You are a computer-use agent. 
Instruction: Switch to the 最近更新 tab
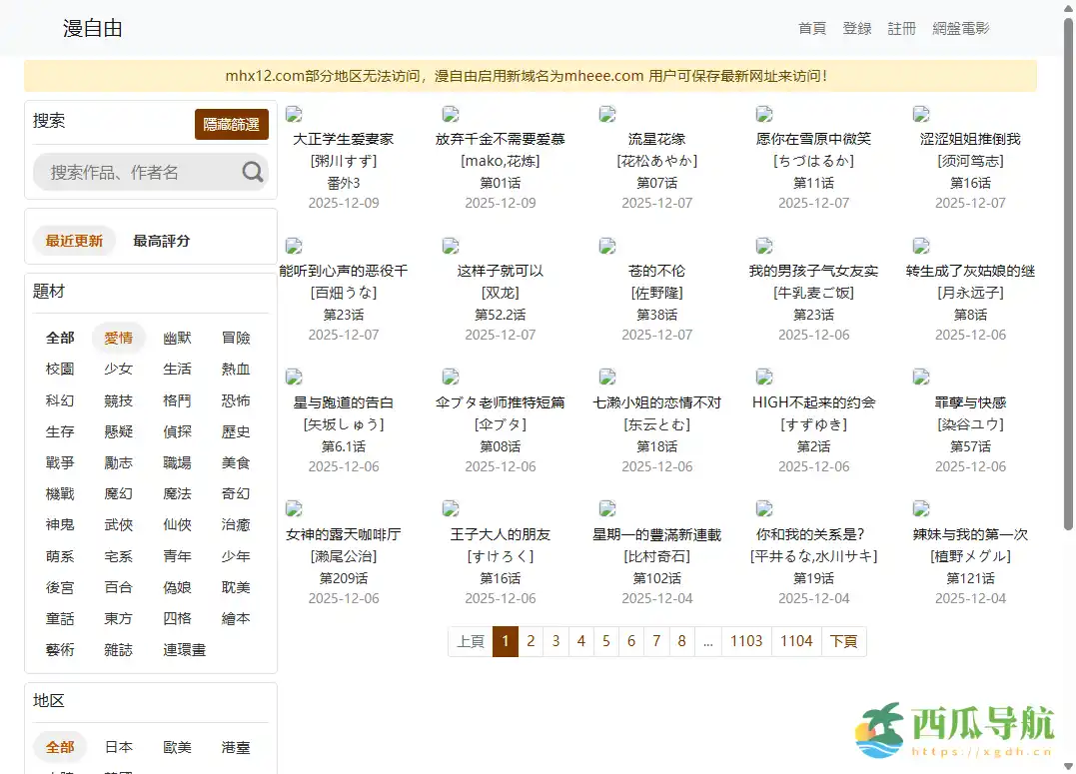pos(73,240)
